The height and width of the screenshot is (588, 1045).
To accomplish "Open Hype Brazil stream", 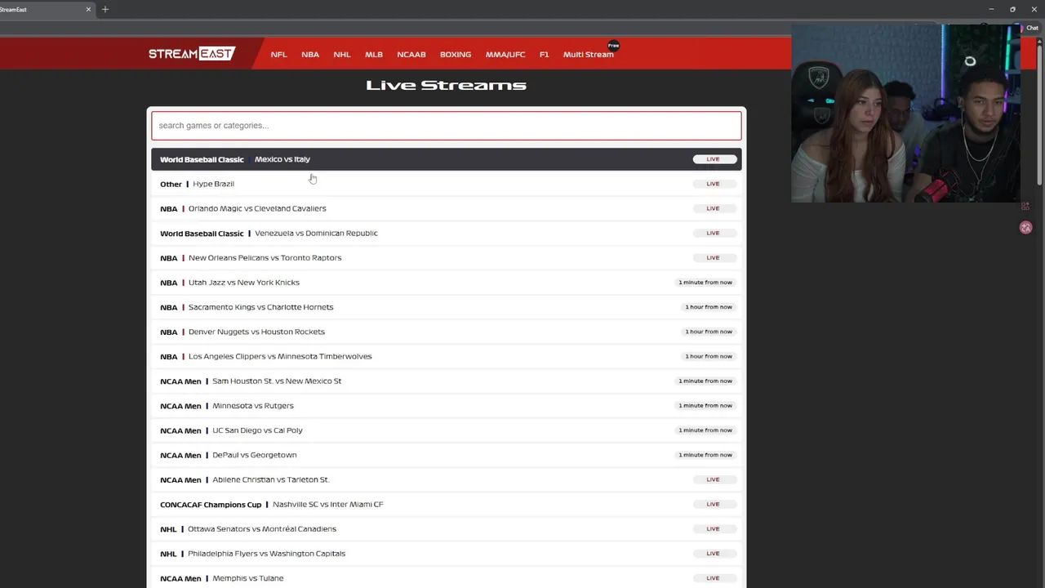I will (x=447, y=184).
